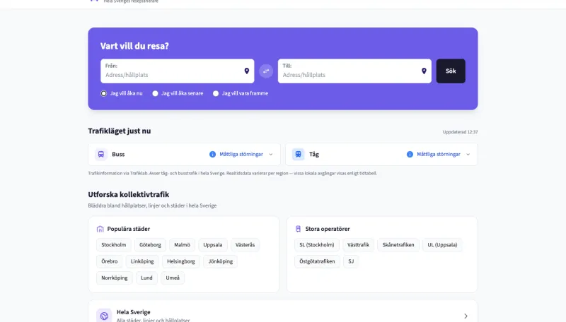The image size is (566, 322).
Task: Select the "Jag vill åka senare" radio button
Action: 155,93
